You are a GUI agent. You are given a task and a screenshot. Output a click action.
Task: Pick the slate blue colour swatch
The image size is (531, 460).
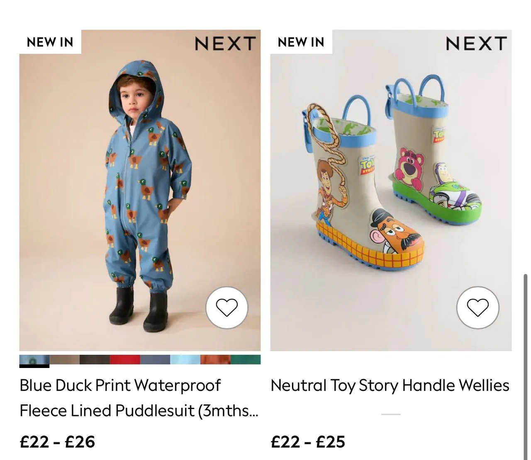point(155,360)
